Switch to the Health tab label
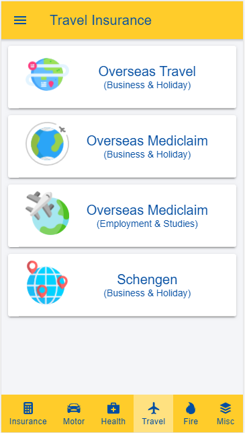 (x=113, y=422)
